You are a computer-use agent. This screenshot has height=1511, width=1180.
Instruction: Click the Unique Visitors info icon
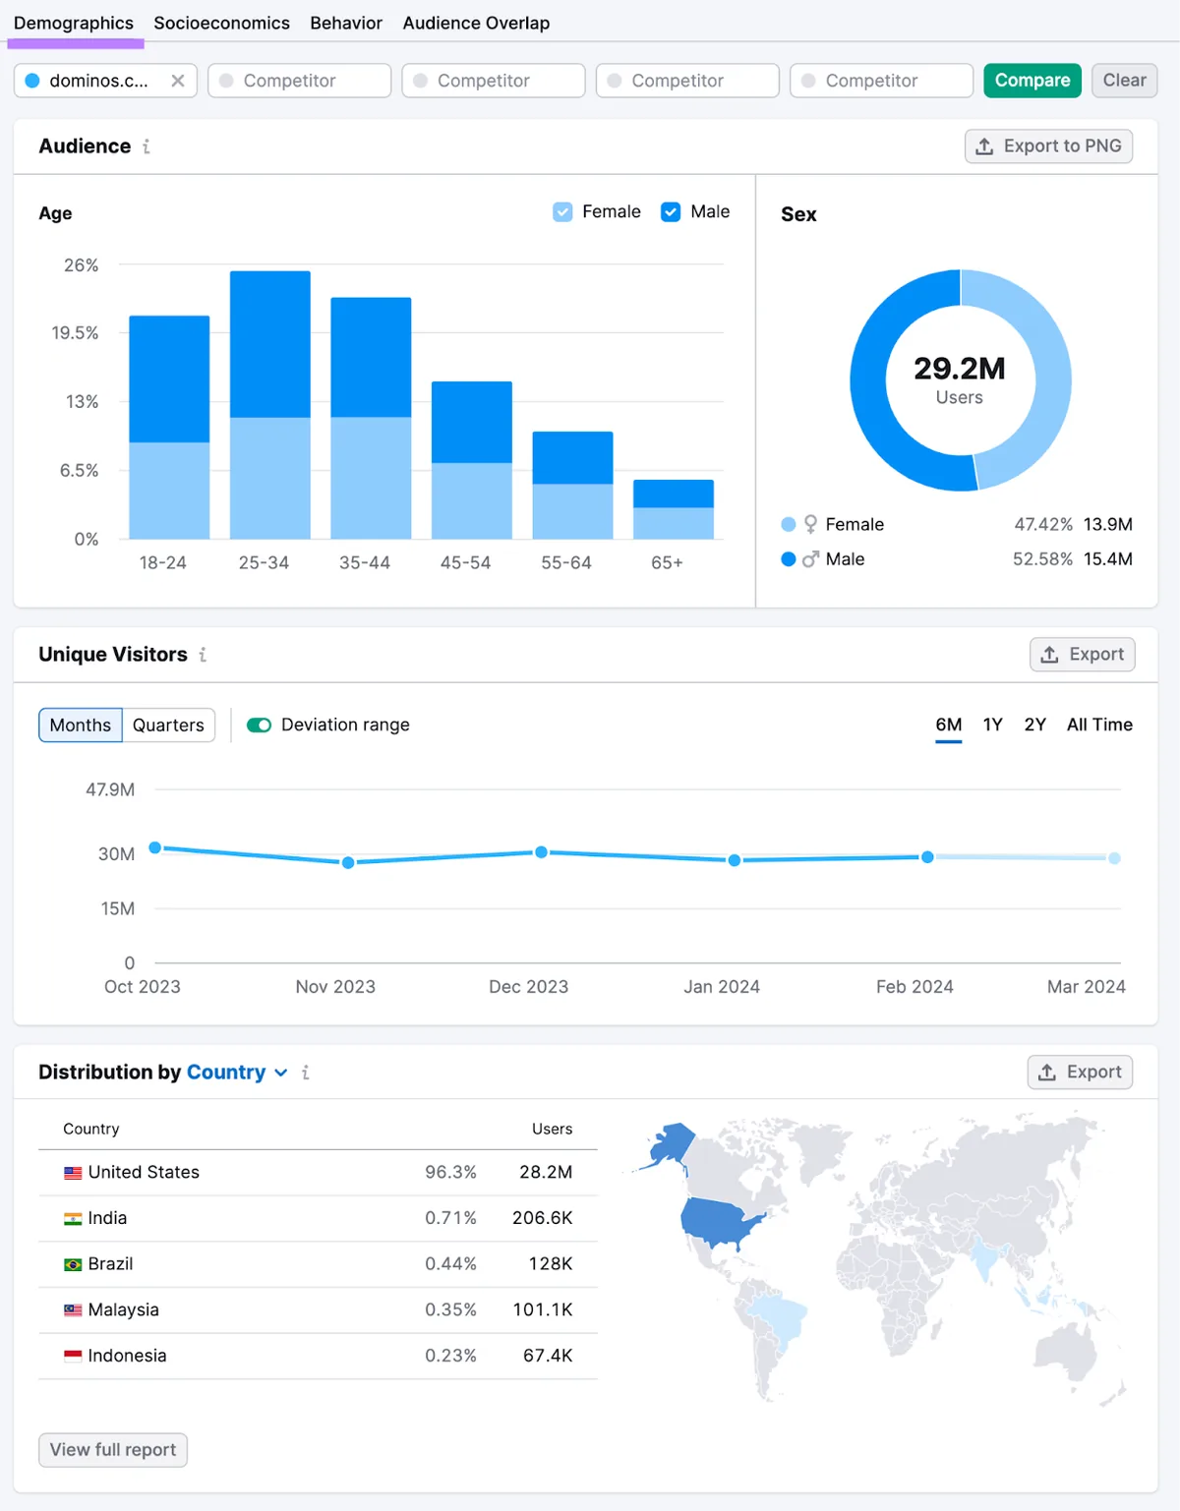(203, 655)
